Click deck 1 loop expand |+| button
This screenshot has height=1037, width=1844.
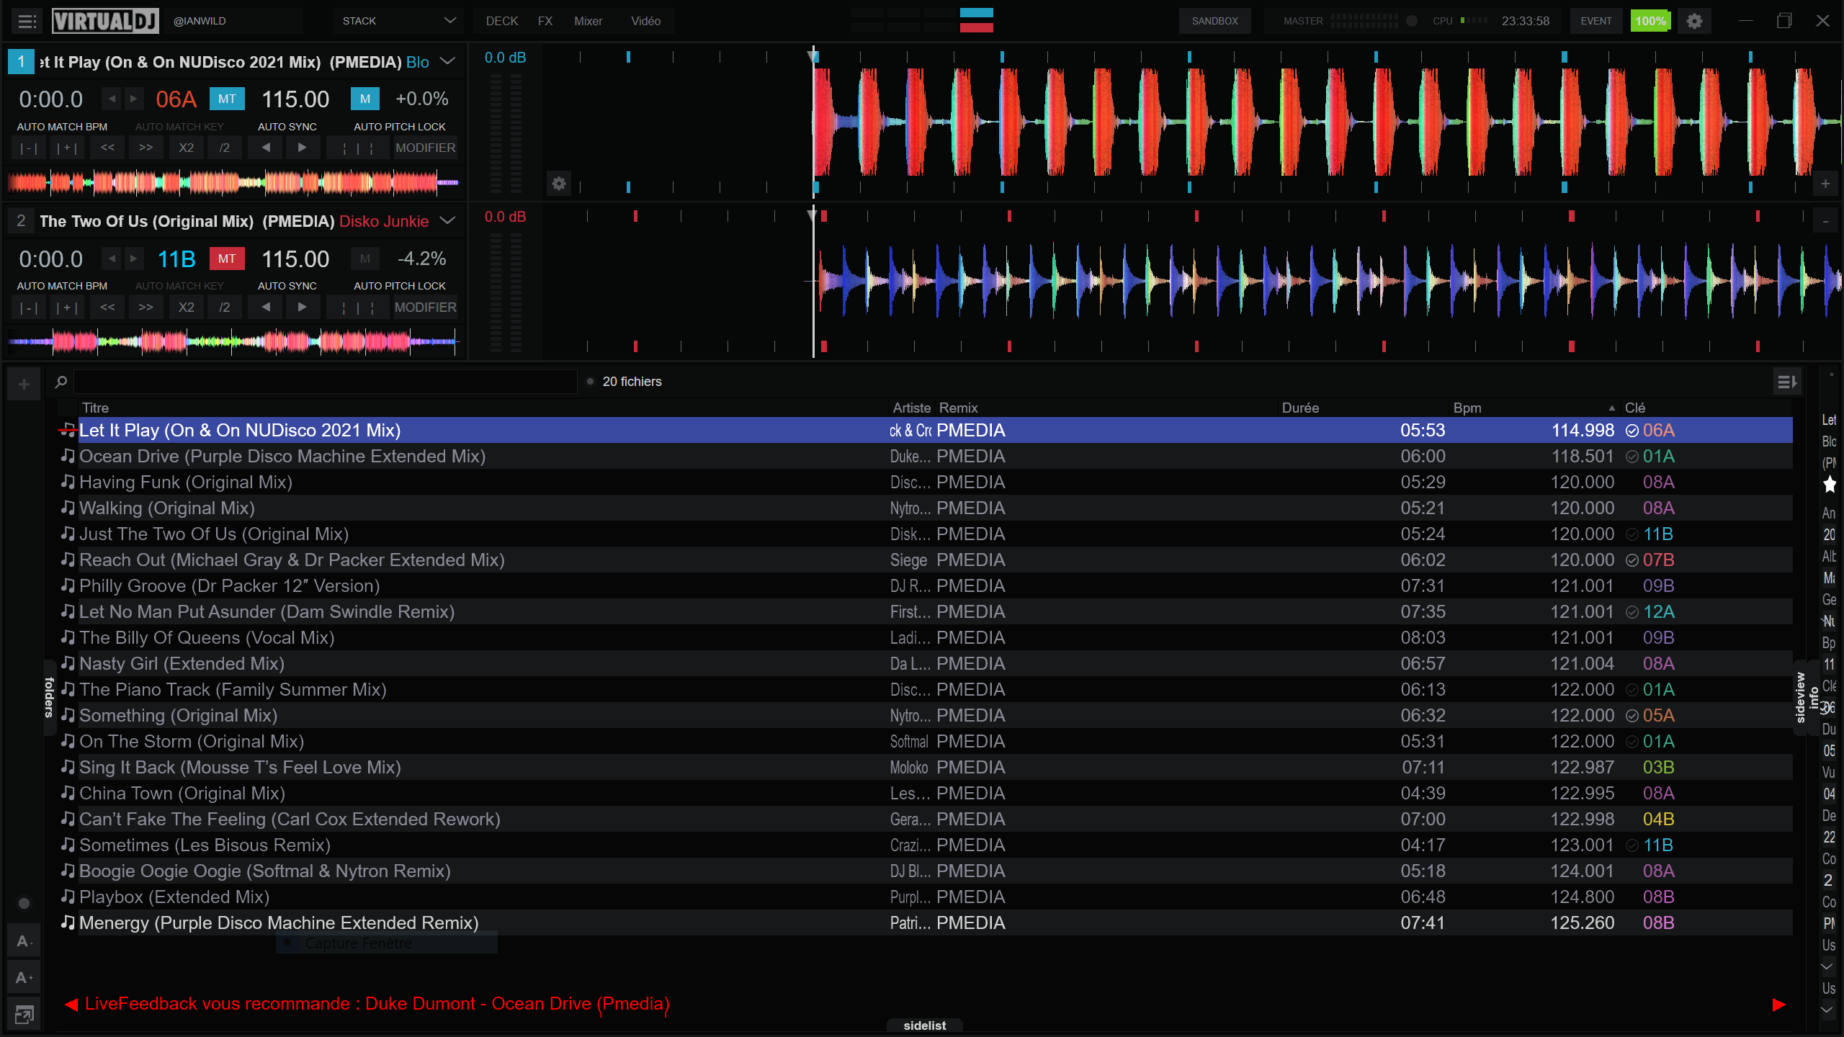[x=67, y=148]
